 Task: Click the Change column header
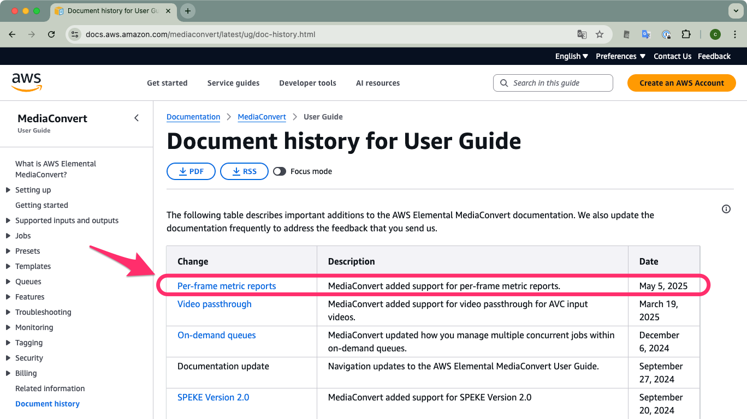[x=242, y=261]
